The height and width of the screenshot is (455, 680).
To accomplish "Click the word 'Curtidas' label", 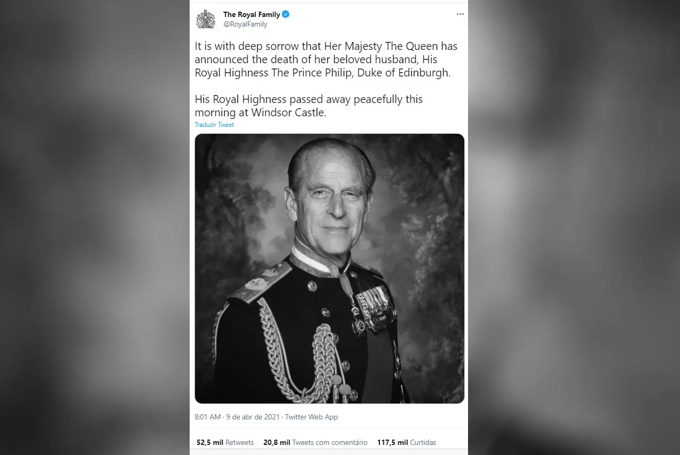I will point(423,442).
